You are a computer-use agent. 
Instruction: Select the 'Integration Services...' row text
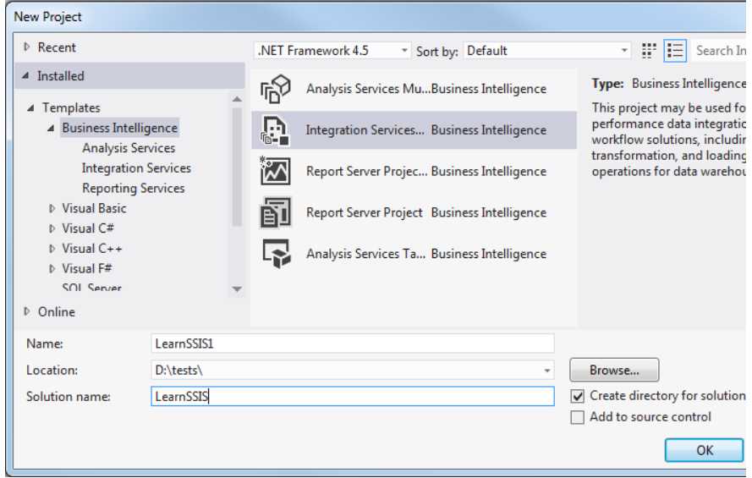(365, 130)
